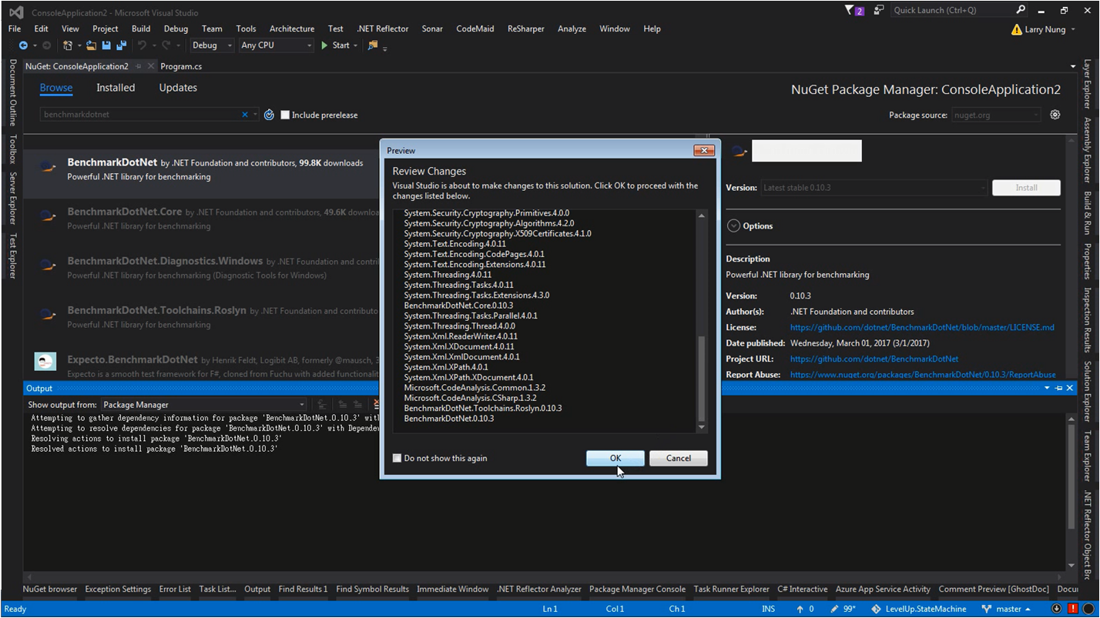Click the Preview dialog list scrollbar thumb
This screenshot has height=618, width=1100.
coord(701,379)
